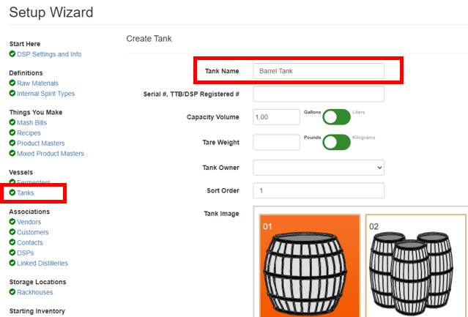Click the Capacity Volume number field
Screen dimensions: 468x317
276,117
